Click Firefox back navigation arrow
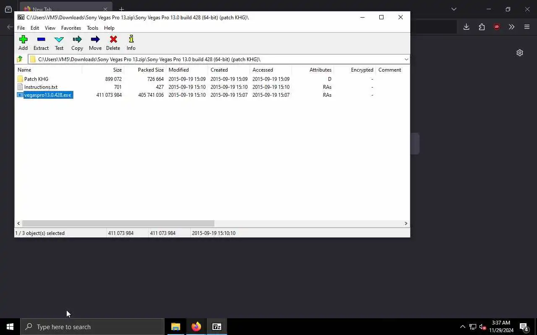537x335 pixels. [10, 27]
